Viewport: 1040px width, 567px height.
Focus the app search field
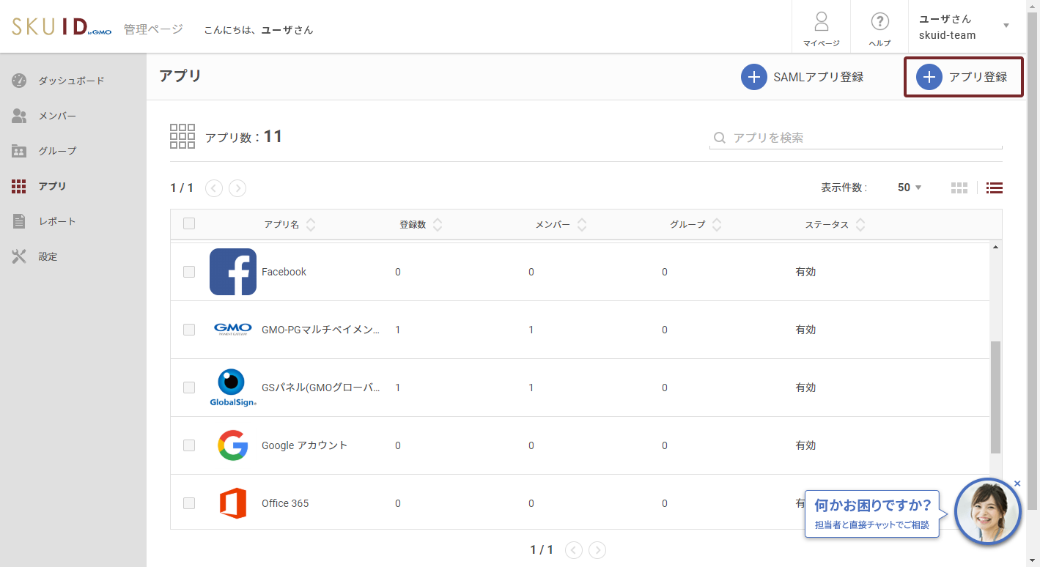coord(865,138)
